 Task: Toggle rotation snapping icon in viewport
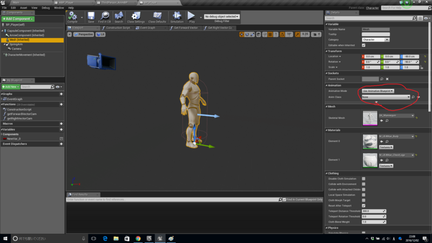tap(282, 35)
